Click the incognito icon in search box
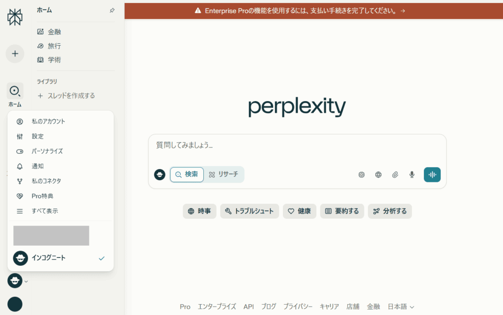Screen dimensions: 503x315 pos(160,174)
